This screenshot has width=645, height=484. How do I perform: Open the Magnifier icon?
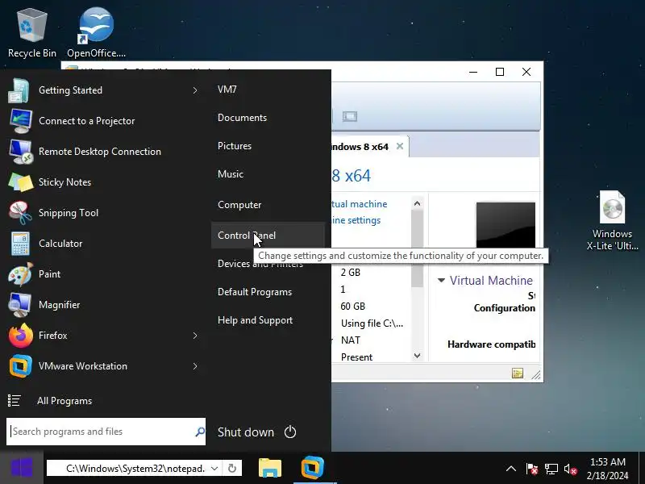tap(21, 305)
